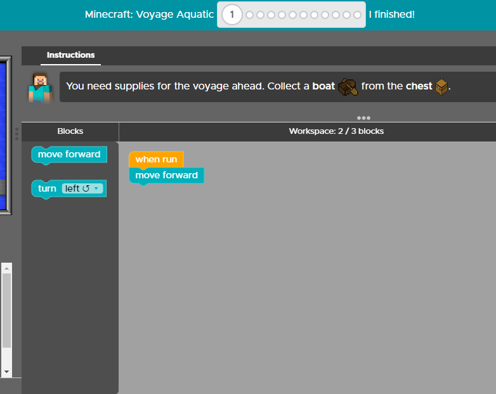Click the Minecraft: Voyage Aquatic title
This screenshot has width=496, height=394.
[149, 15]
